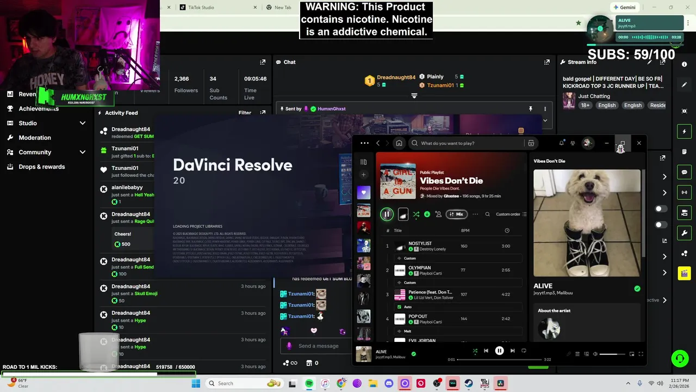Open the Custom transition dropdown under NOSTYLIST
This screenshot has width=696, height=392.
coord(458,258)
